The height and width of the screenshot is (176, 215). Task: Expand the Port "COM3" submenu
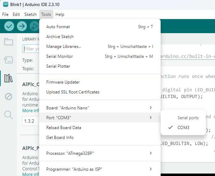(x=100, y=117)
